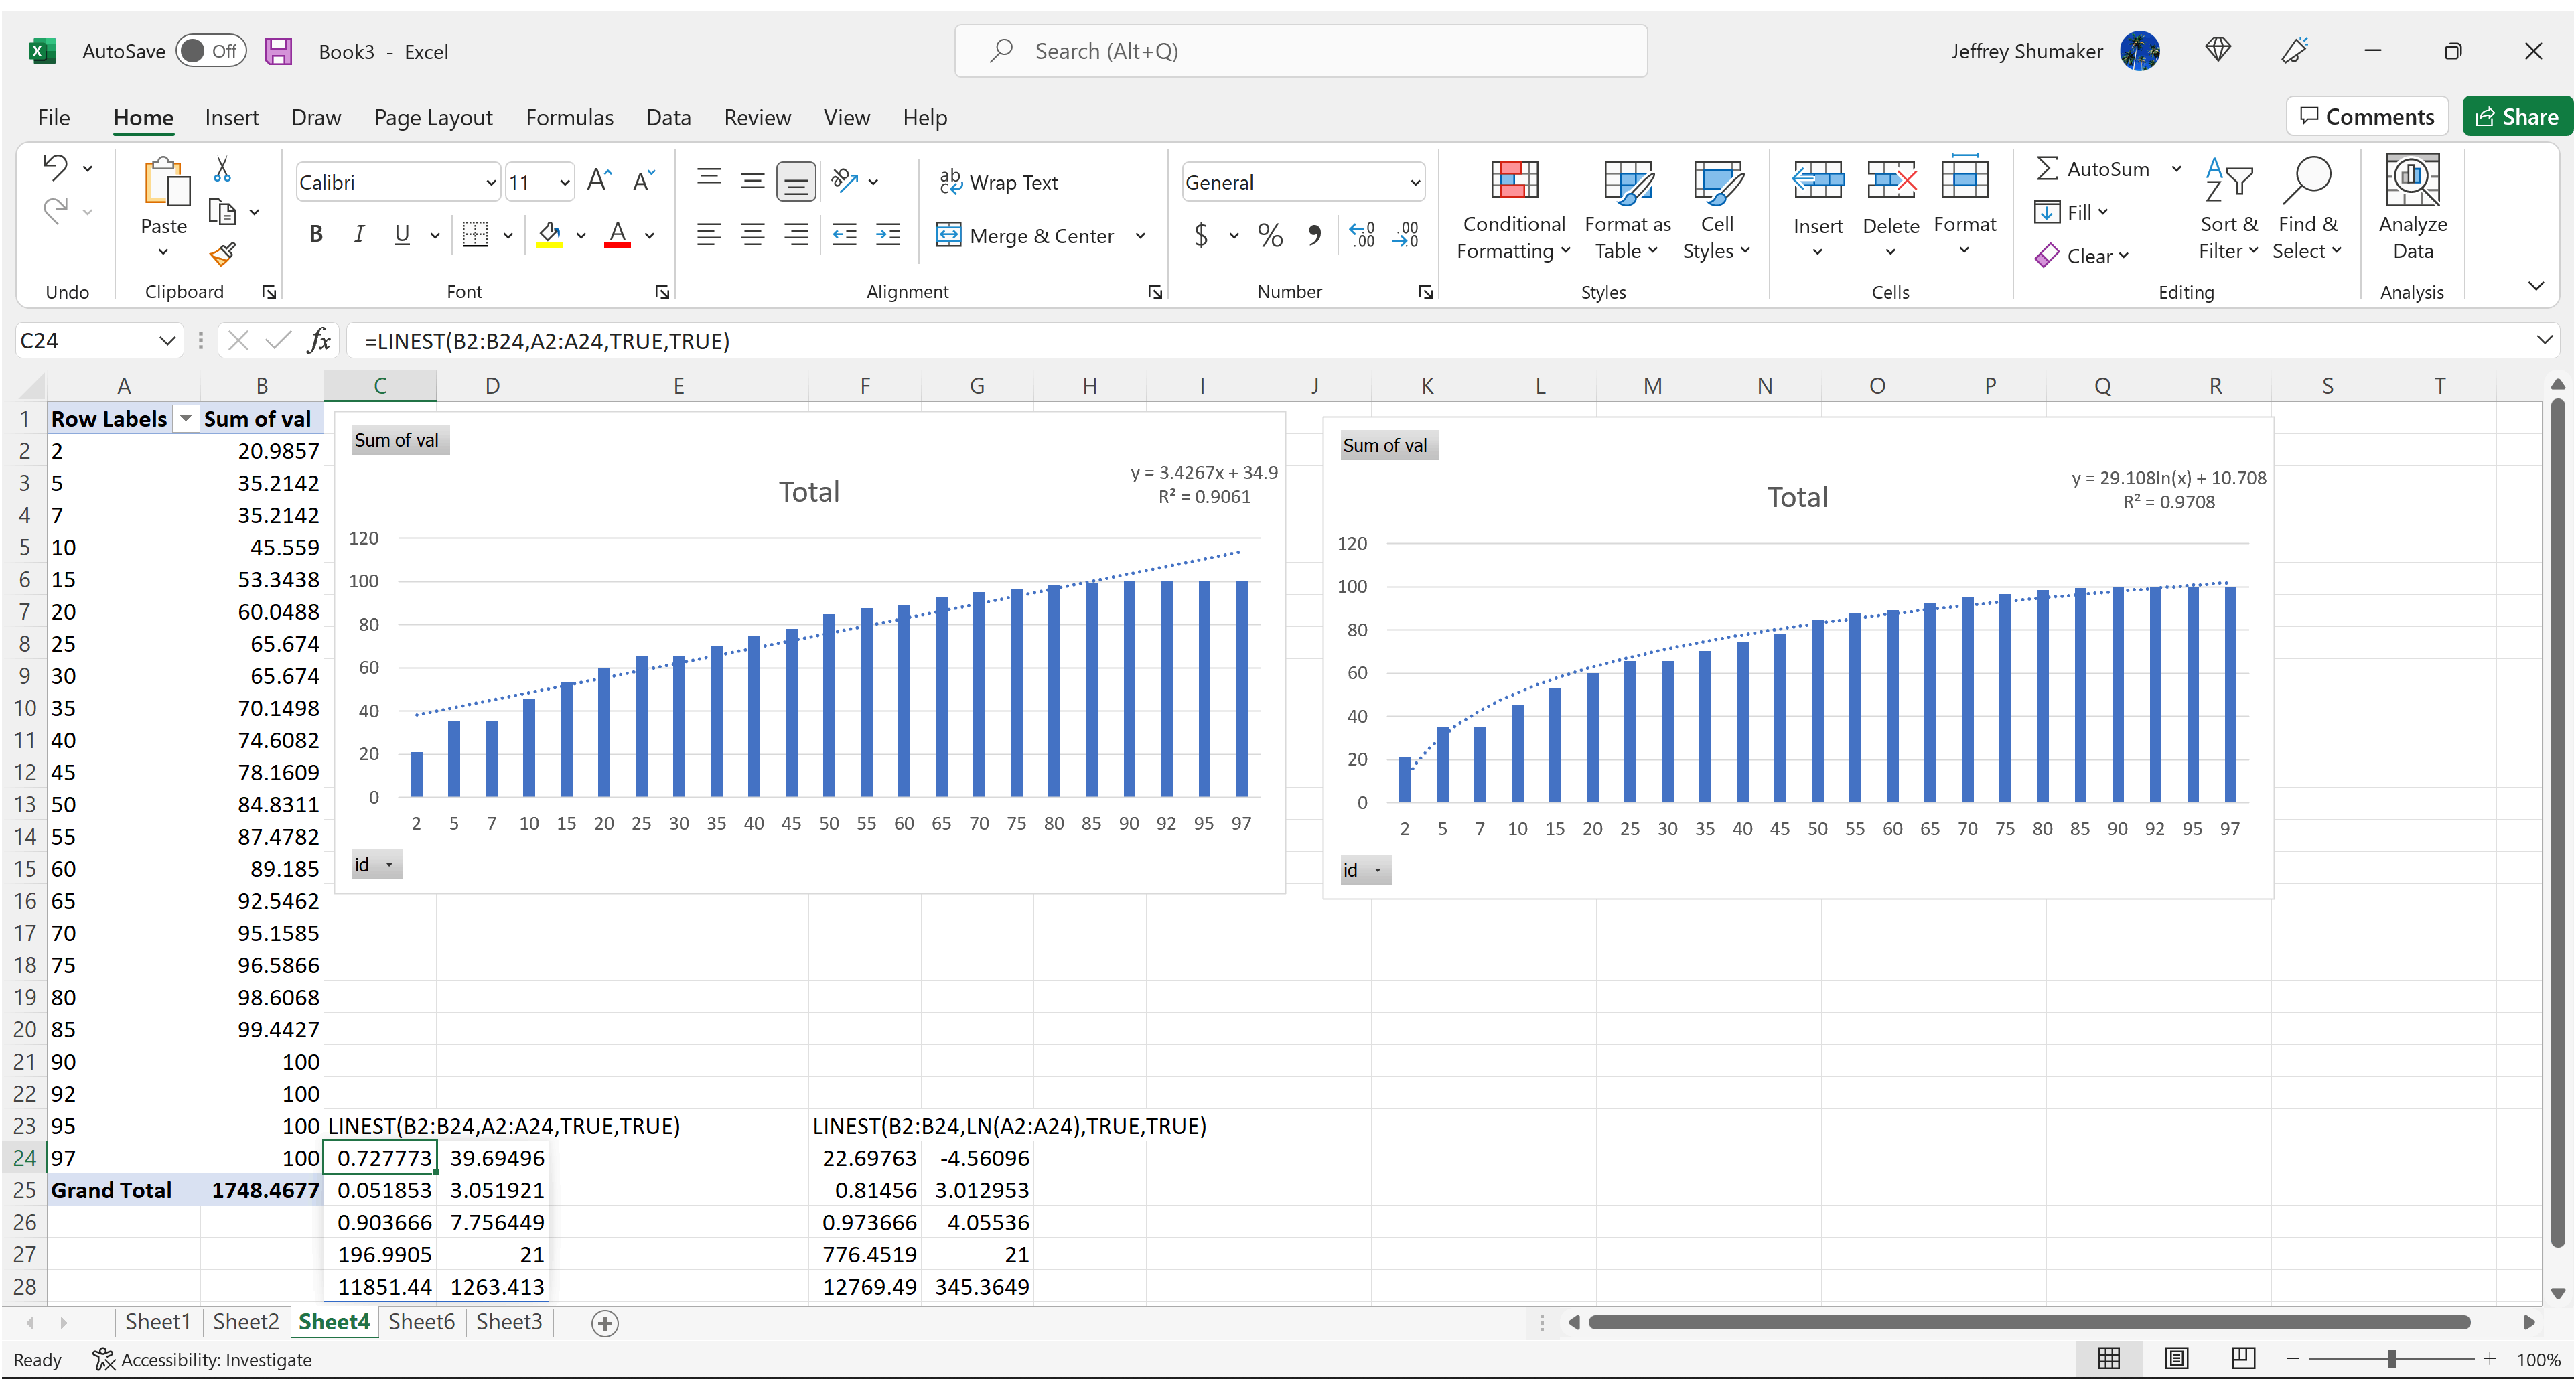Click the Increase Decimal icon
The image size is (2576, 1379).
tap(1361, 235)
